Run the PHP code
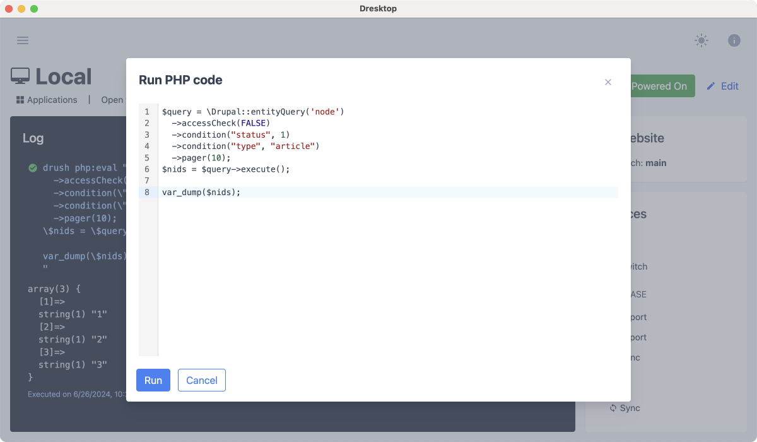757x442 pixels. pyautogui.click(x=153, y=380)
